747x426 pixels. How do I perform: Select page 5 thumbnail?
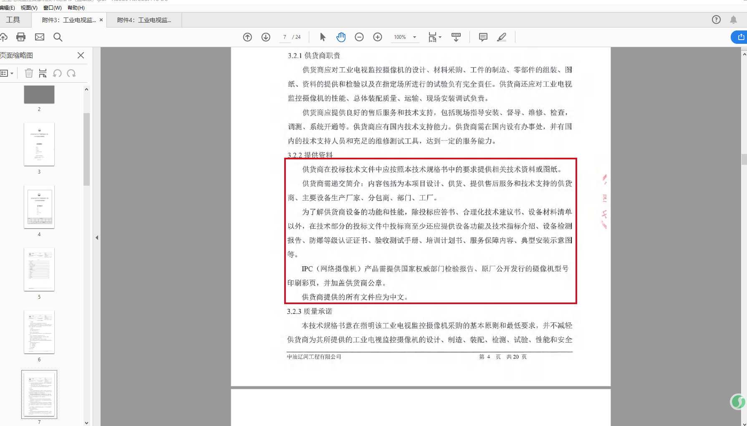(x=39, y=270)
